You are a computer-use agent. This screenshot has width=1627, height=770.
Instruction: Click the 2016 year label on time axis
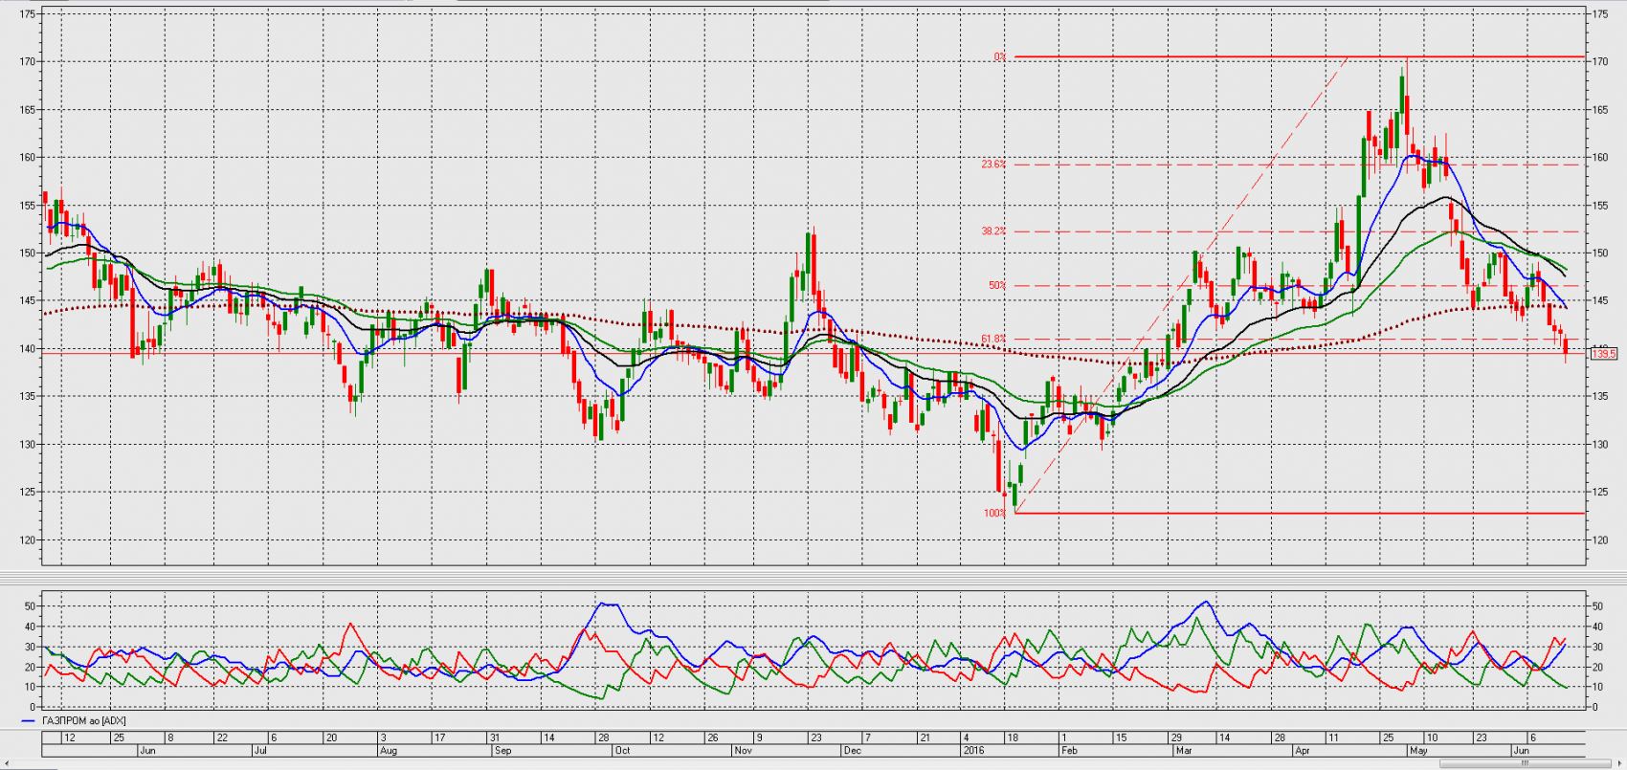tap(974, 751)
